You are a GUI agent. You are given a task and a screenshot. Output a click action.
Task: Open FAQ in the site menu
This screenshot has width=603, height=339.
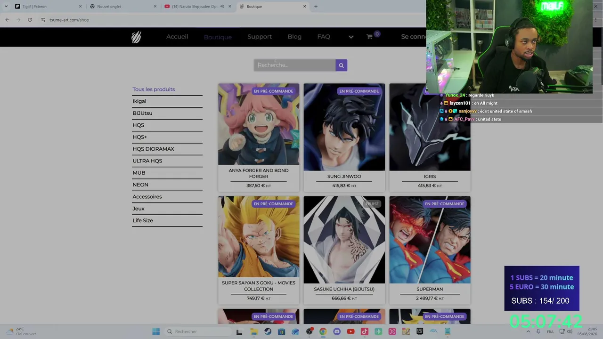point(324,37)
